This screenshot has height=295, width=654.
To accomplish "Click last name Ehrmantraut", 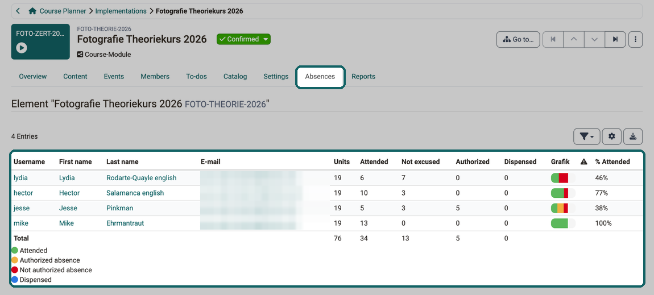I will 125,223.
